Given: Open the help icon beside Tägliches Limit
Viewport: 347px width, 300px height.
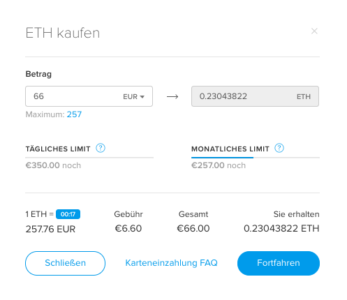Looking at the screenshot, I should [101, 148].
